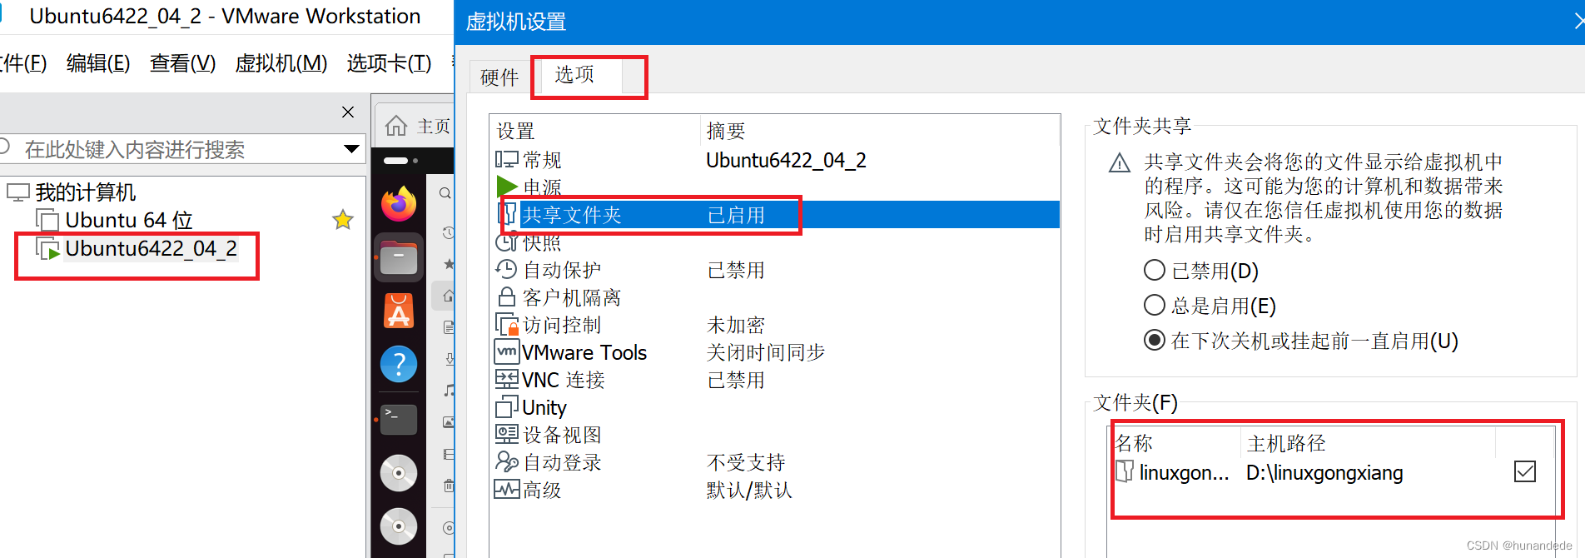Screen dimensions: 1585x558
Task: Click the 主机路径 column header
Action: click(x=1369, y=443)
